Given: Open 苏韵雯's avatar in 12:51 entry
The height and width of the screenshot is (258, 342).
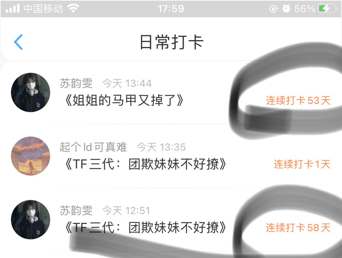Looking at the screenshot, I should click(x=30, y=220).
